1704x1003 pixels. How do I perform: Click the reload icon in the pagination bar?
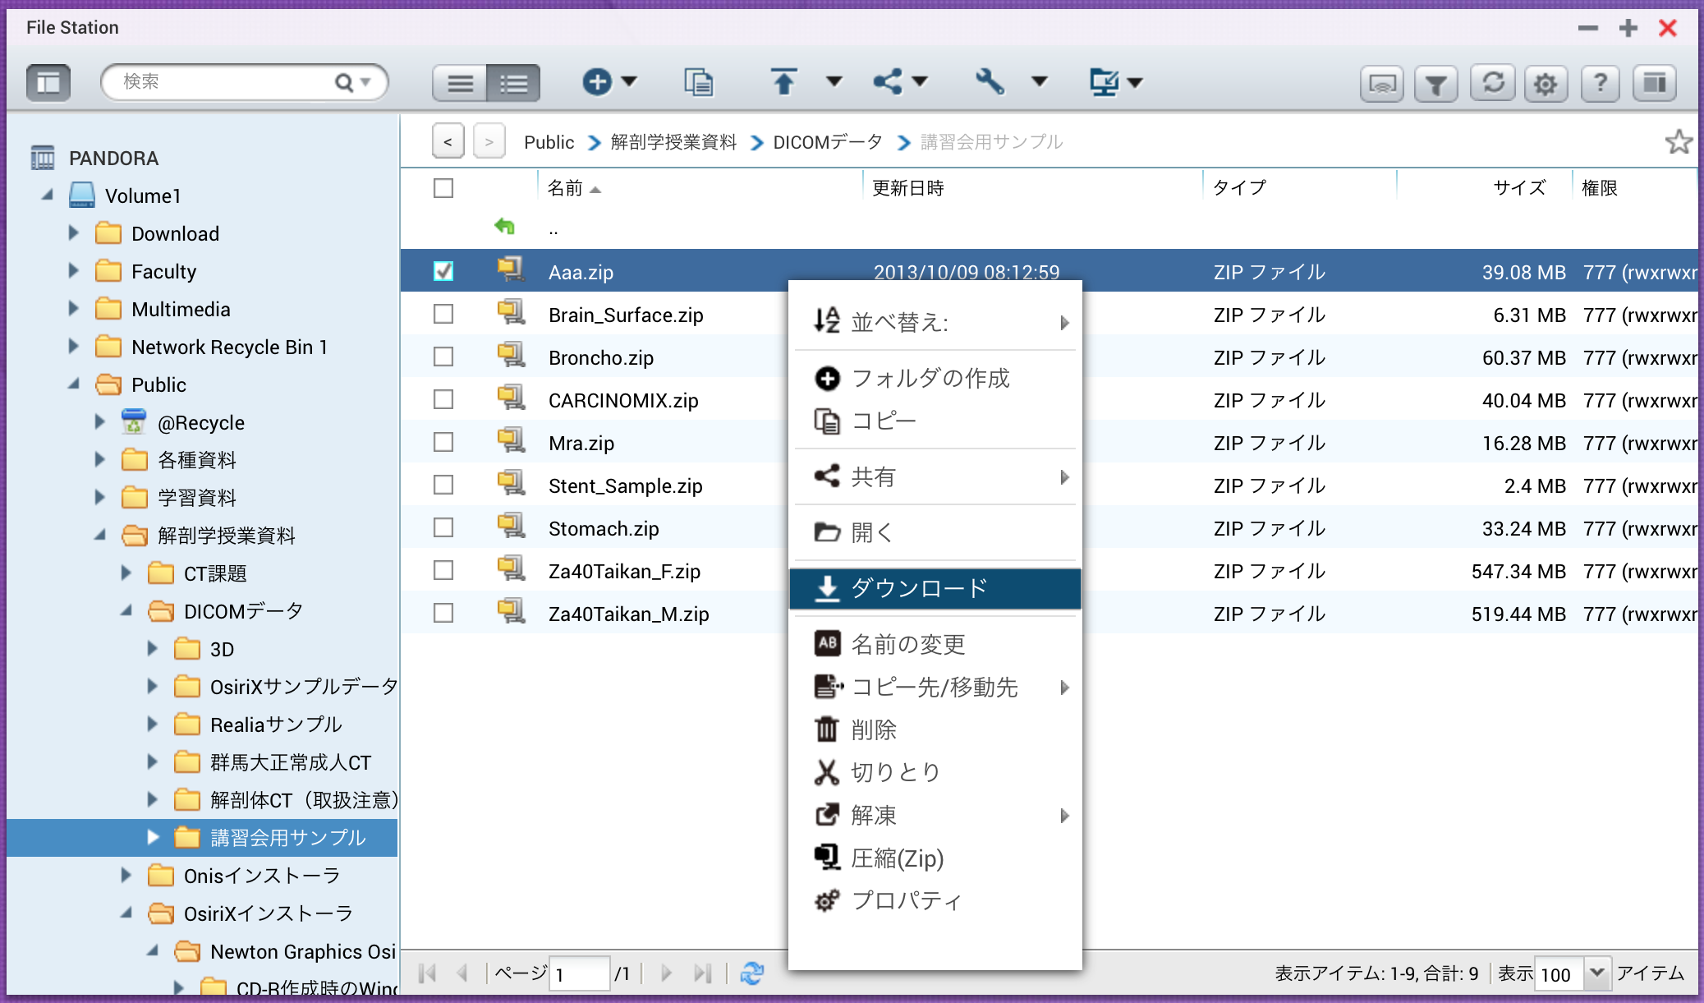pos(751,973)
